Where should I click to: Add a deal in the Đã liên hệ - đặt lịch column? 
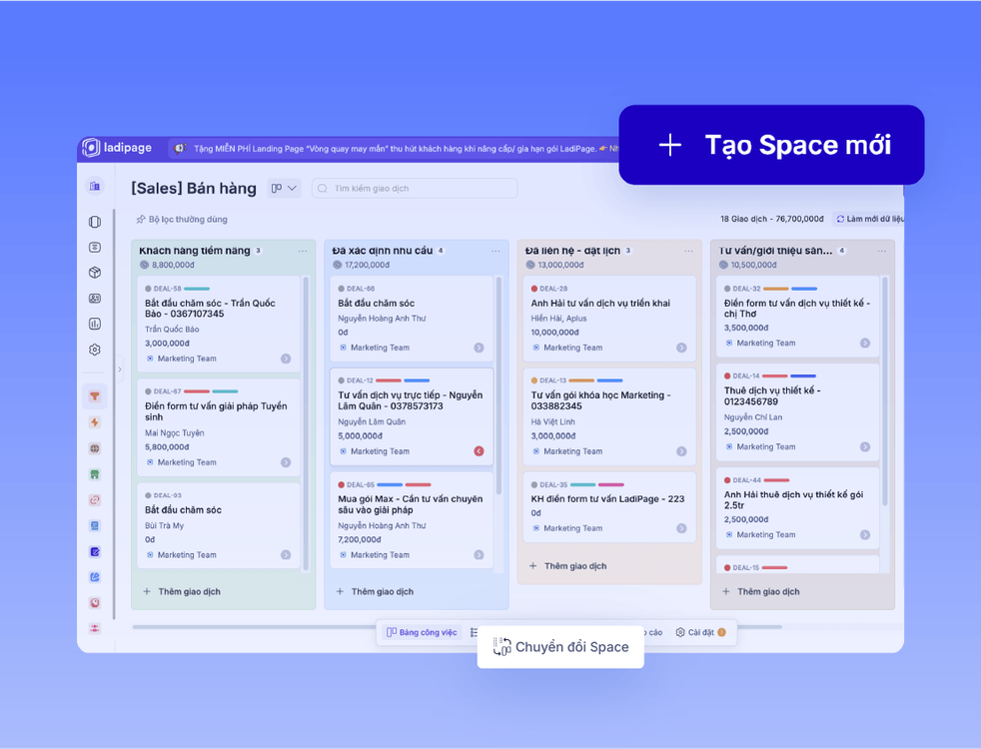568,566
